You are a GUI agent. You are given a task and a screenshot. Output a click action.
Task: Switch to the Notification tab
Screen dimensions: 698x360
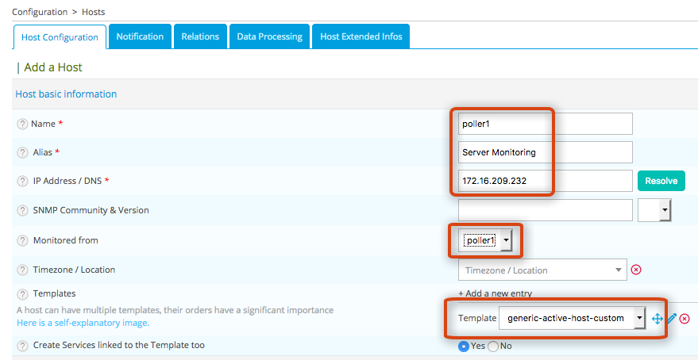[x=140, y=36]
